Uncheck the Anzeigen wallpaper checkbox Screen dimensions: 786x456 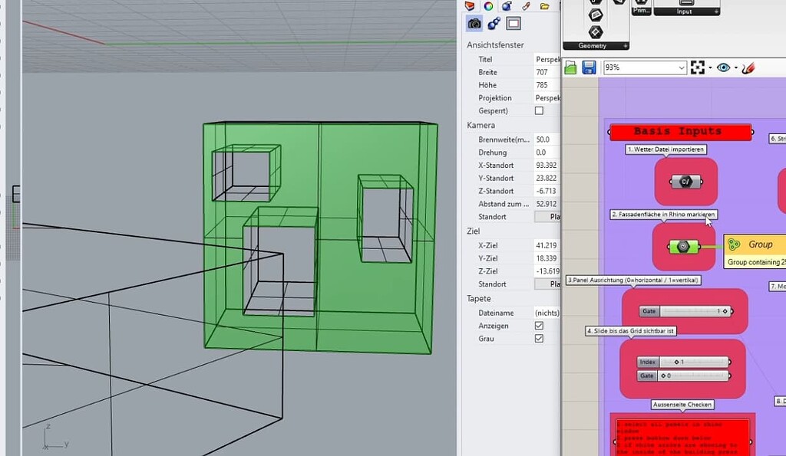[x=539, y=326]
